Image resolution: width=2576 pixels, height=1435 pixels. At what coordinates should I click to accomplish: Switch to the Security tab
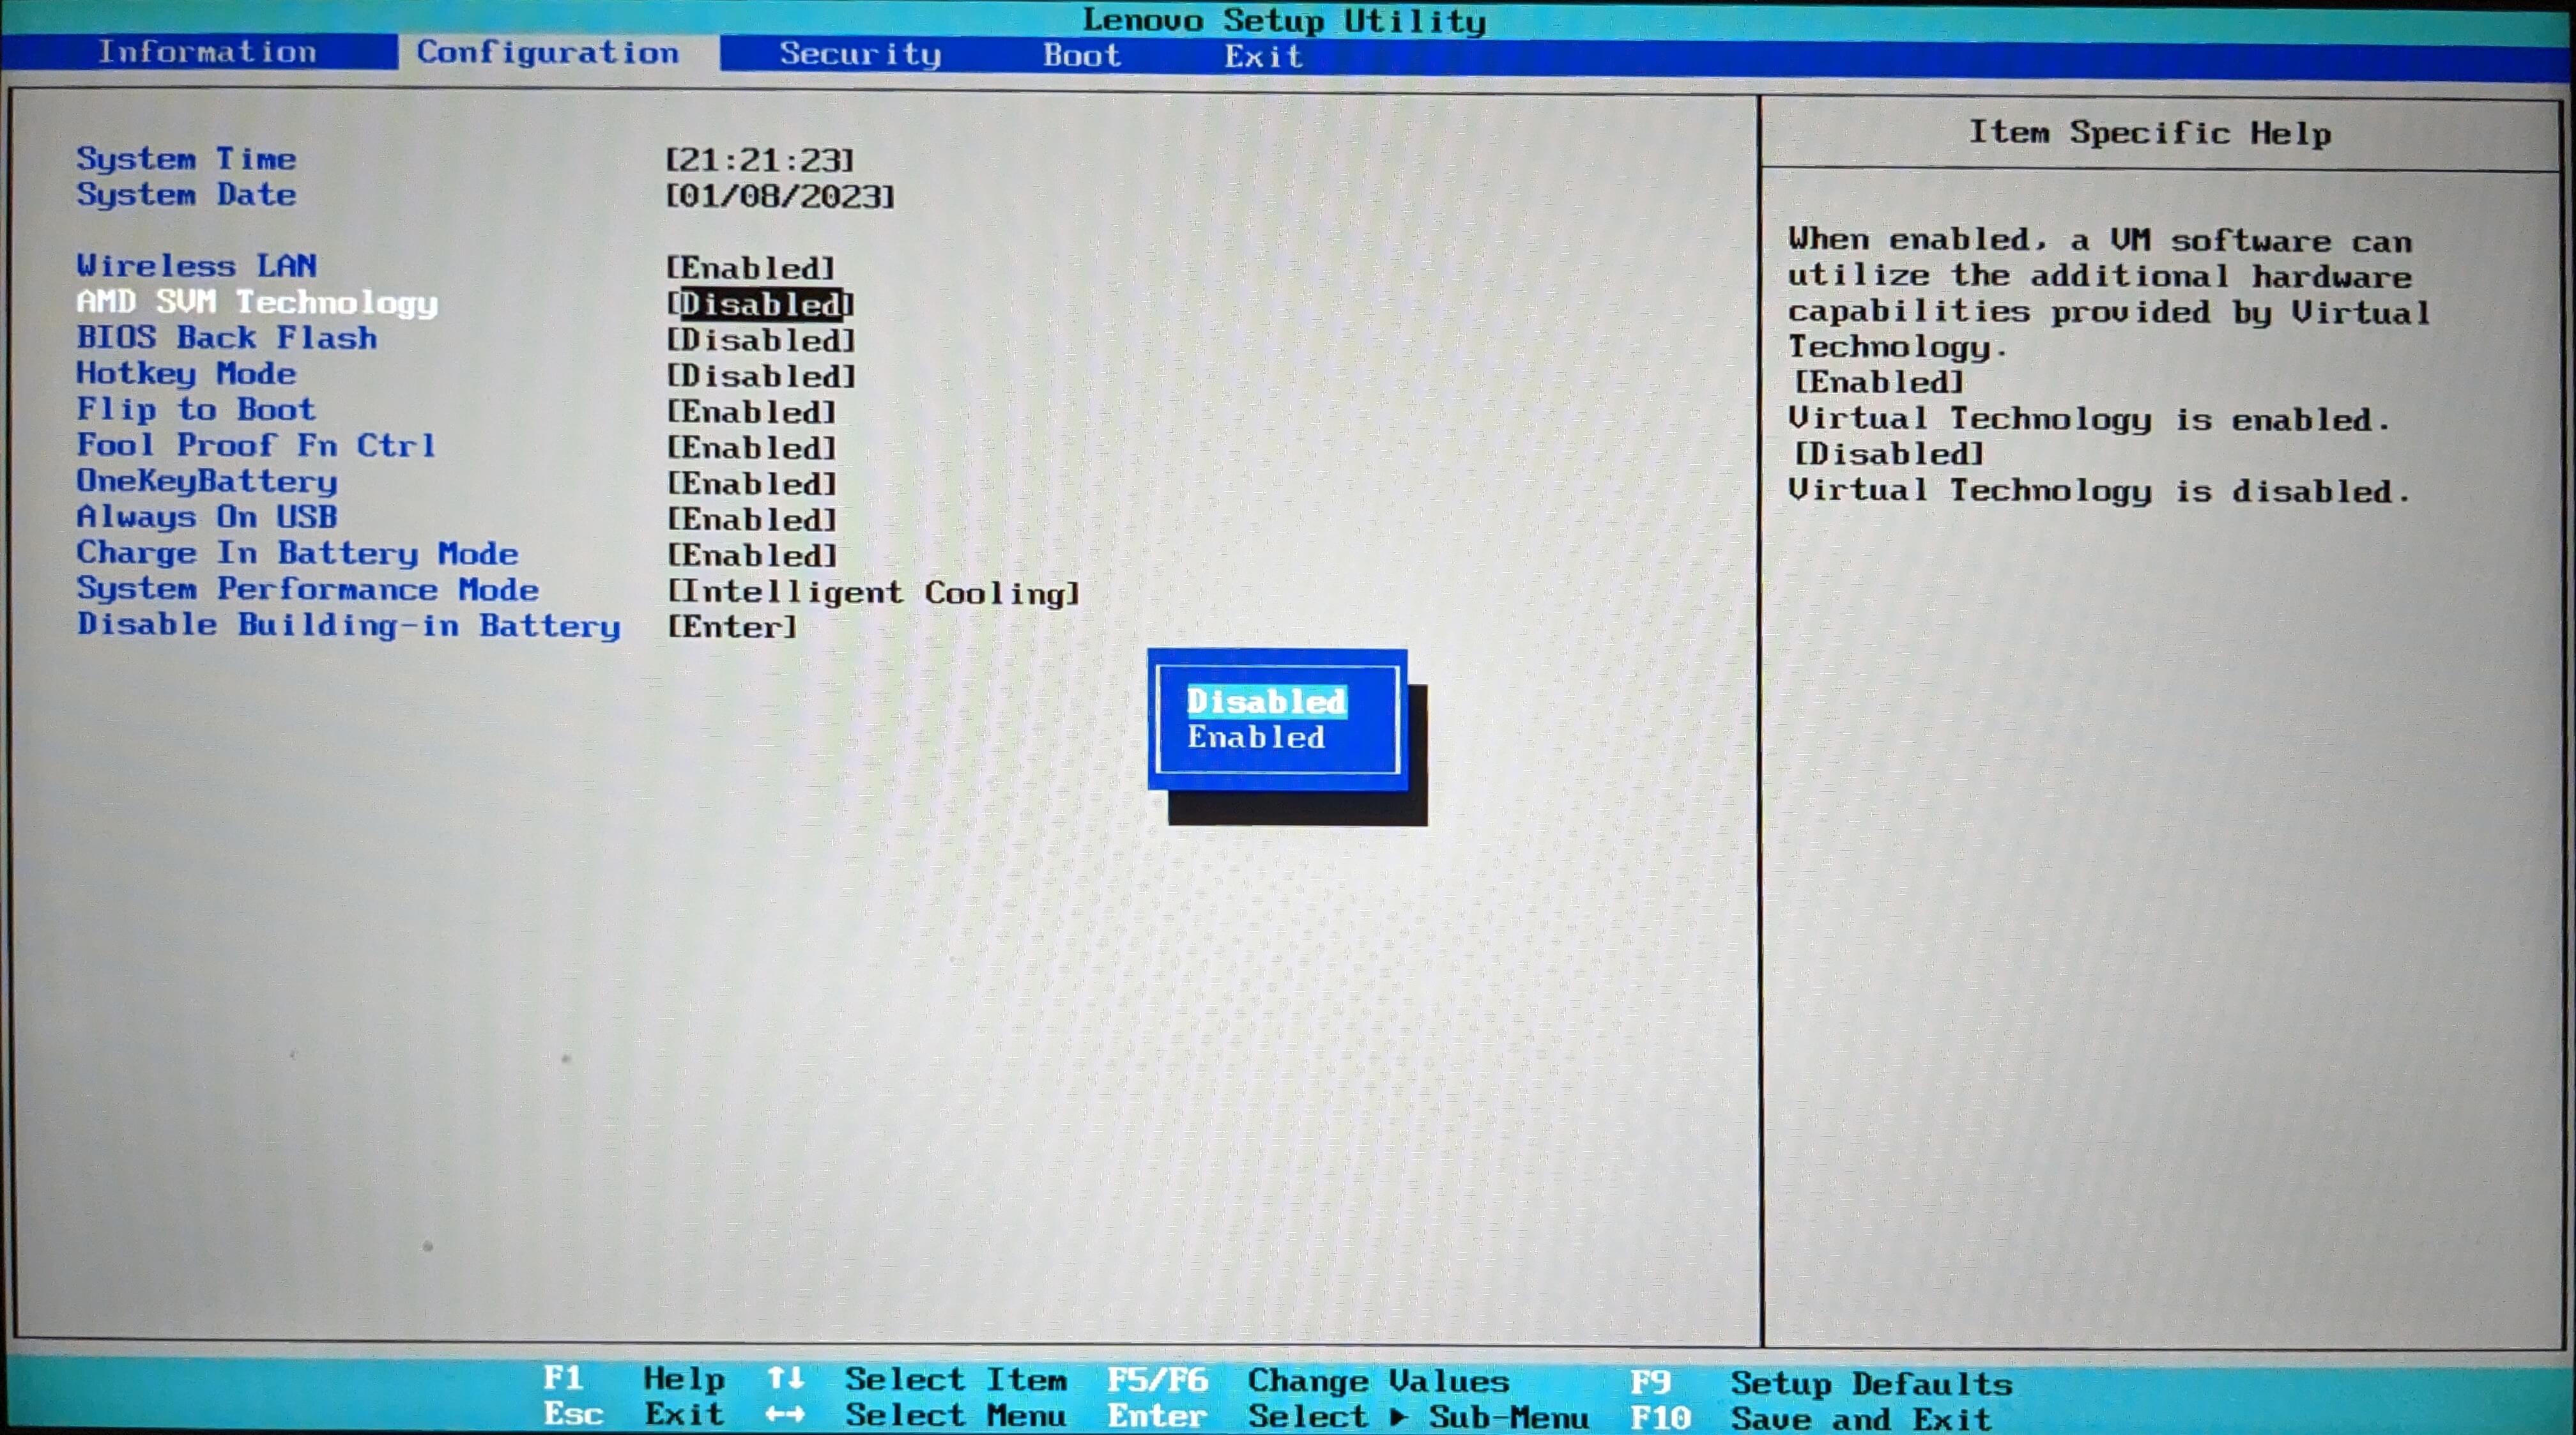coord(859,54)
